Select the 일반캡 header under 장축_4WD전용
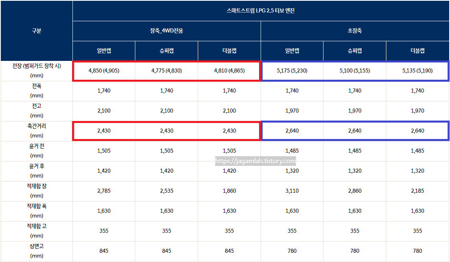This screenshot has width=450, height=262. pyautogui.click(x=104, y=51)
